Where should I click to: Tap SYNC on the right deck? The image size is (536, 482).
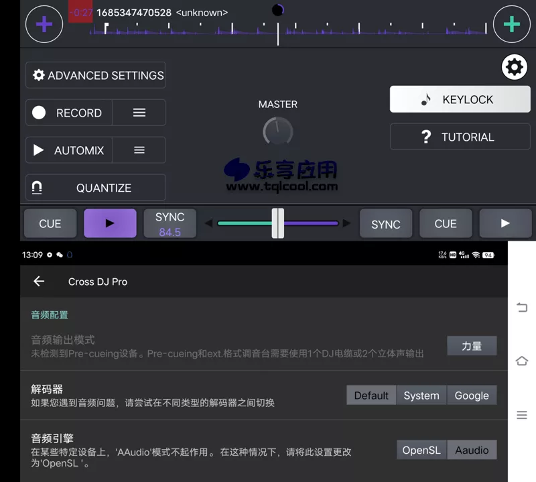[x=386, y=223]
